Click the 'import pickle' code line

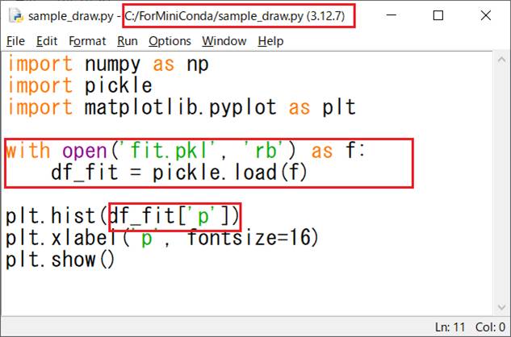click(x=79, y=85)
